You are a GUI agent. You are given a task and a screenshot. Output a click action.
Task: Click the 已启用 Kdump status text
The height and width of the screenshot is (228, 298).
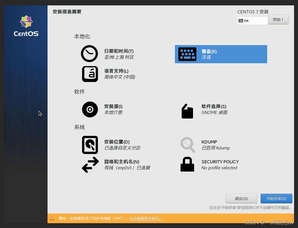click(216, 148)
